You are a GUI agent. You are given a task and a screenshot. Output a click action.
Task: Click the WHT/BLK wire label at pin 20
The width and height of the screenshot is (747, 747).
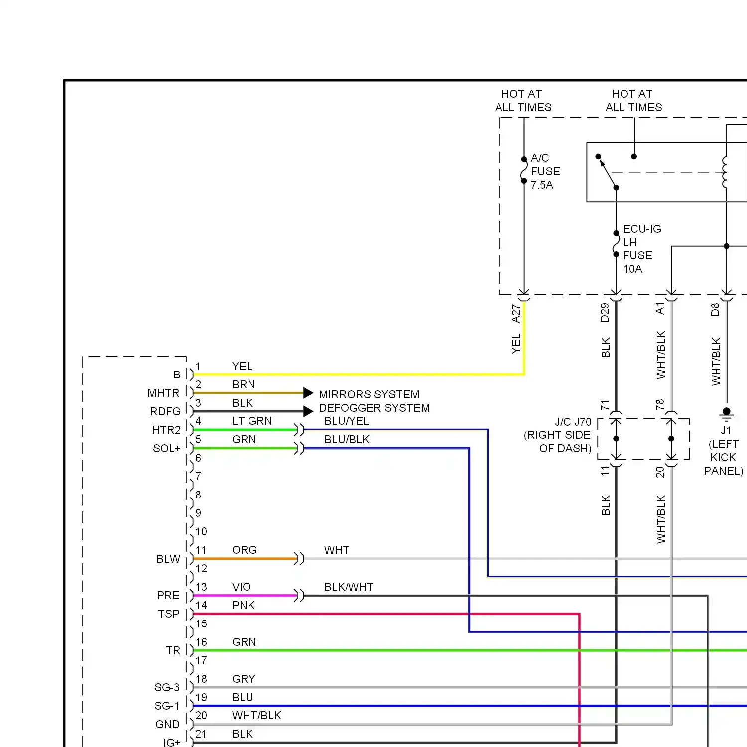pyautogui.click(x=256, y=715)
